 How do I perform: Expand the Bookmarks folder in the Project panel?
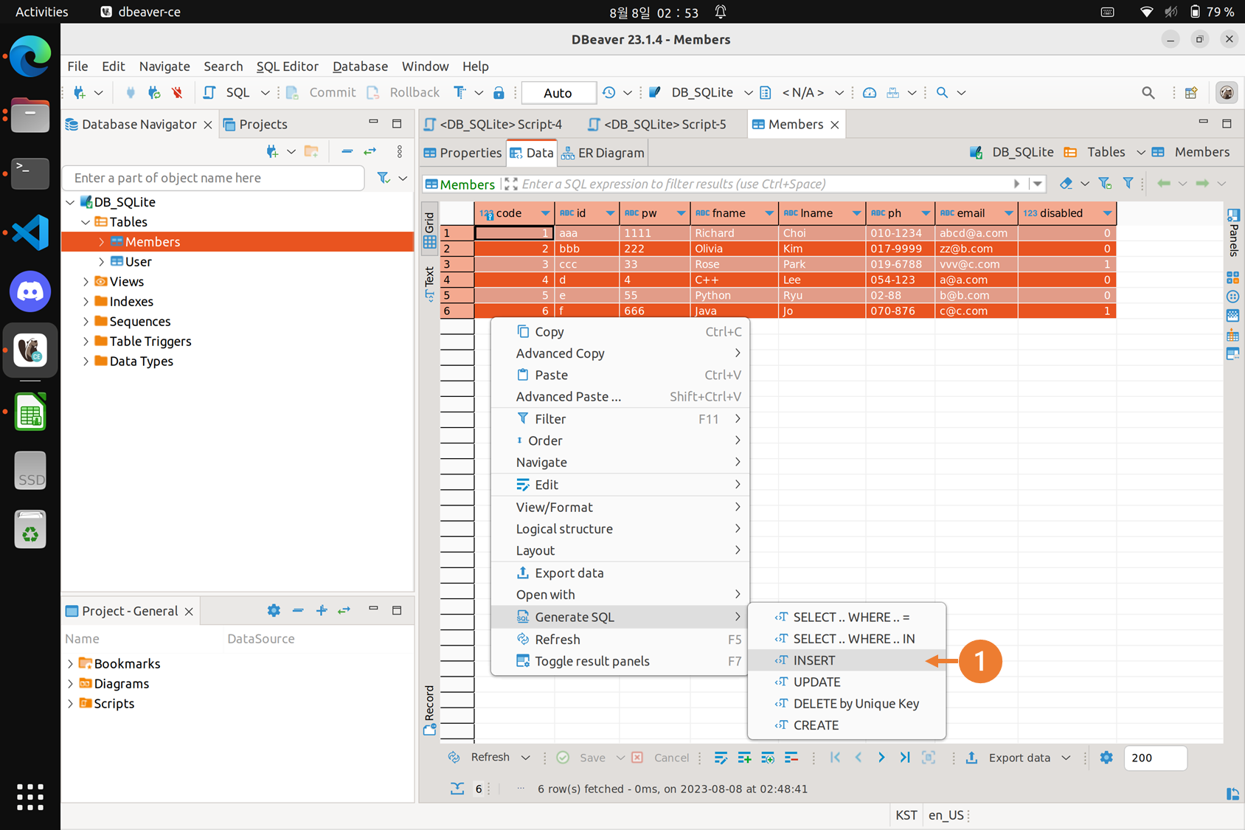point(70,664)
